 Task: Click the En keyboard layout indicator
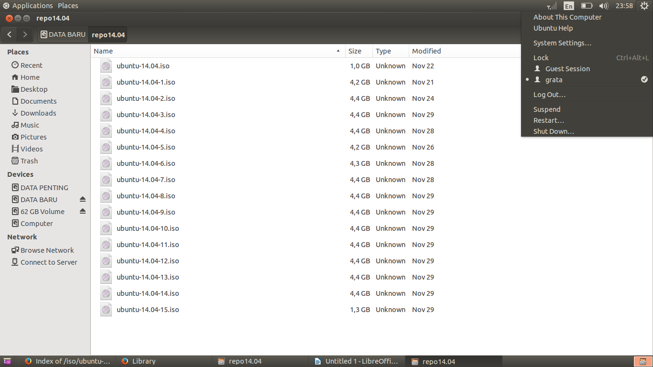pos(568,6)
